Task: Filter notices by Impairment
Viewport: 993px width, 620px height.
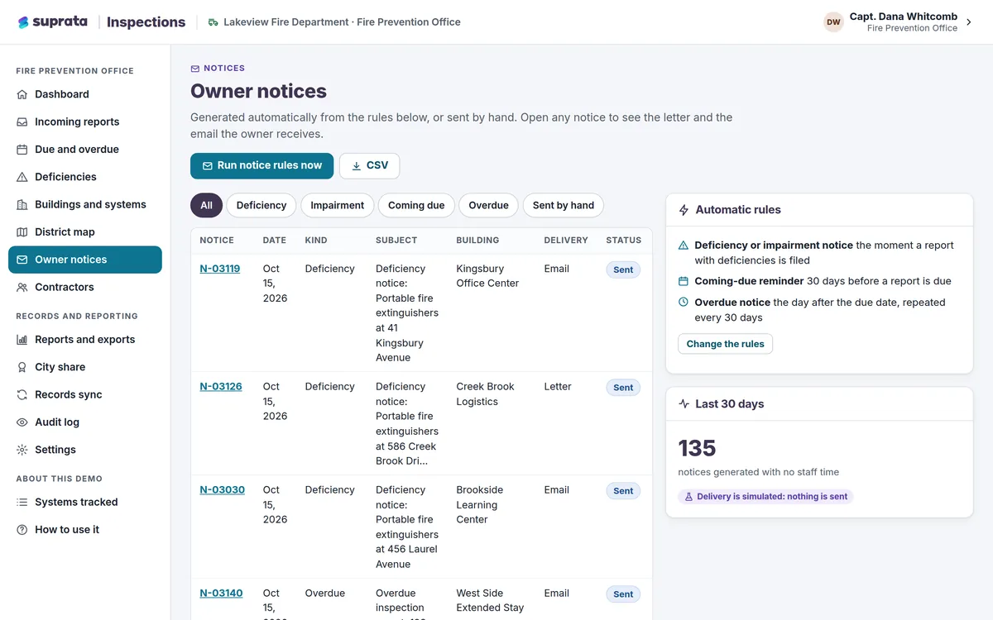Action: click(338, 205)
